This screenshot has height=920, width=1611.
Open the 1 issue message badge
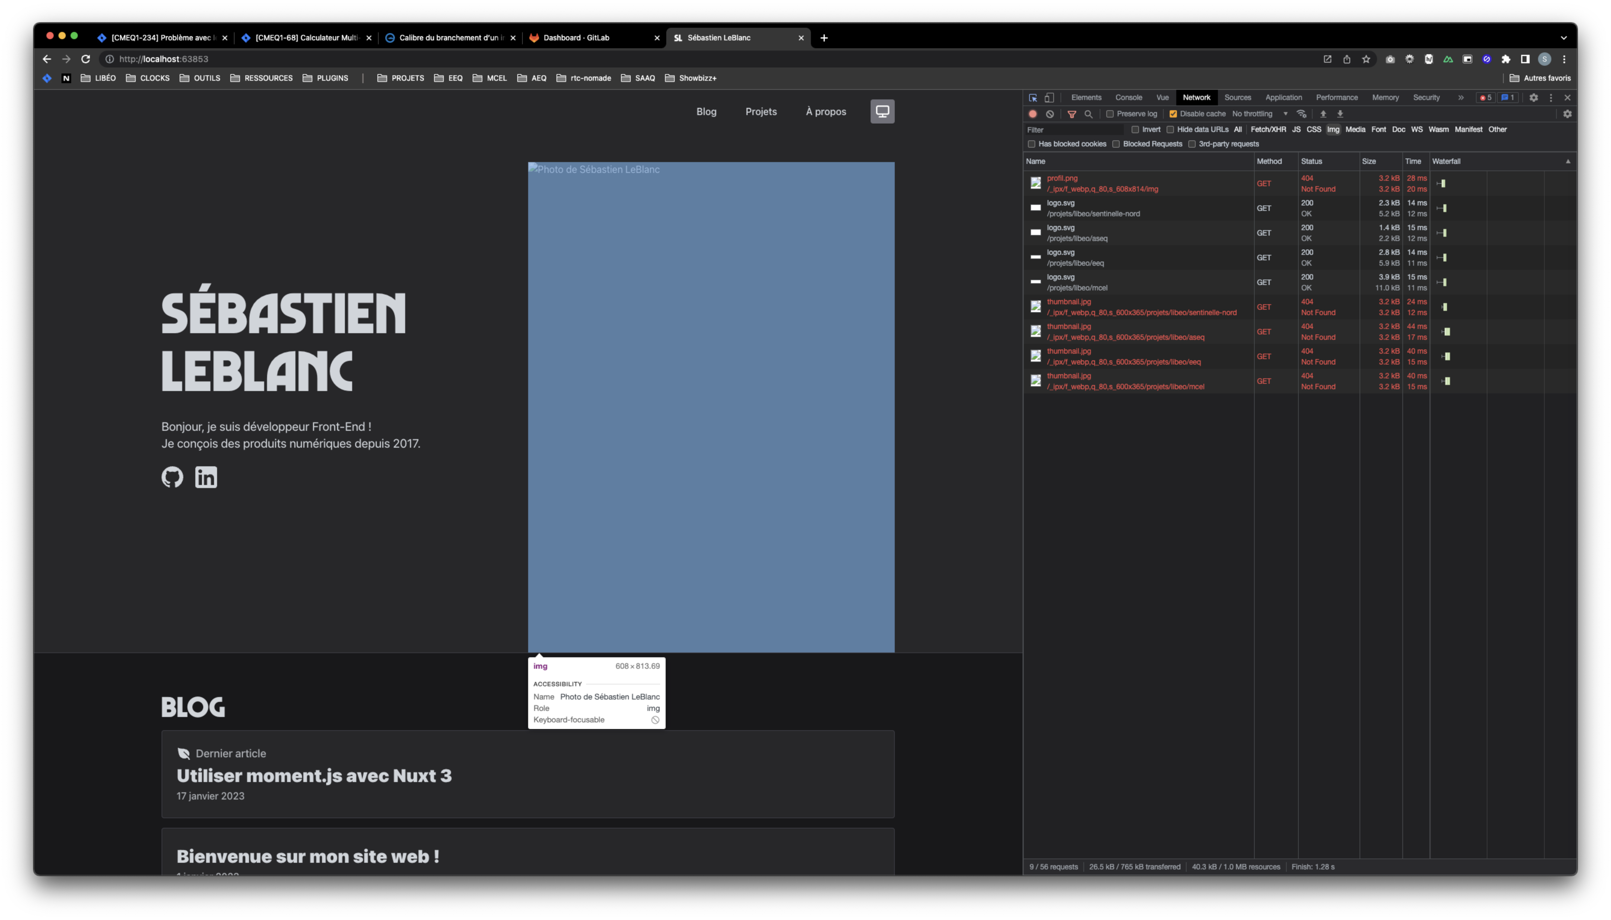point(1507,98)
